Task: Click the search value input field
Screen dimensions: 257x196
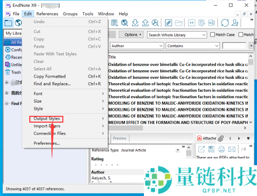Action: click(234, 46)
